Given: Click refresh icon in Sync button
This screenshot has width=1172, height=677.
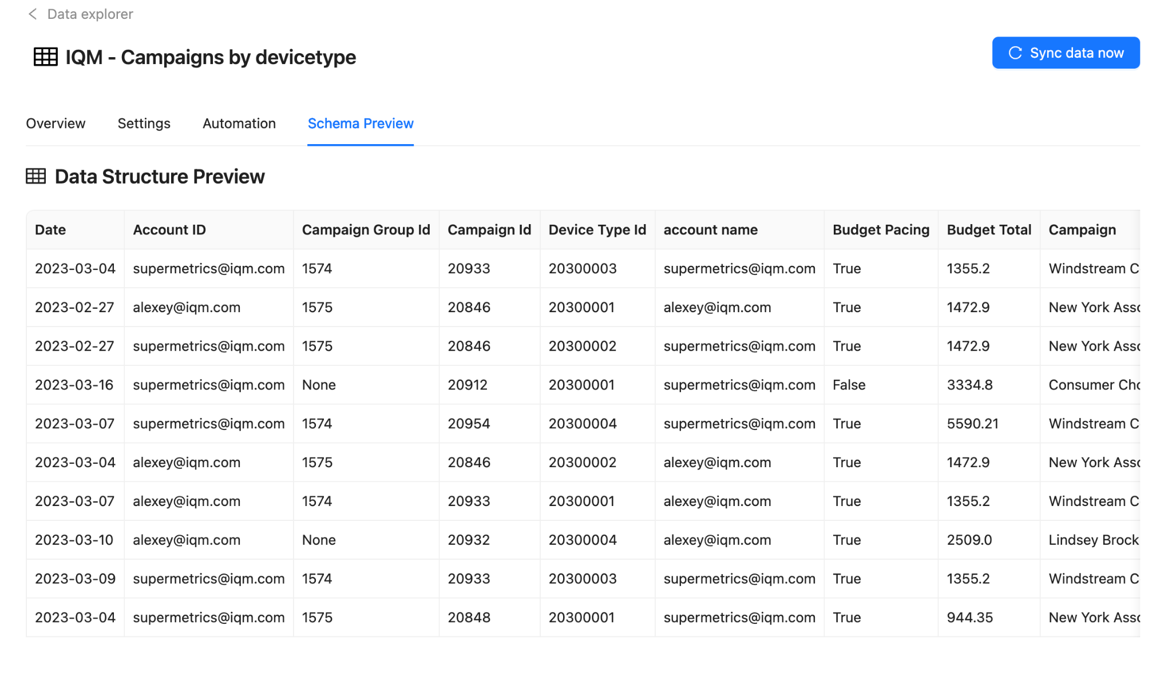Looking at the screenshot, I should pyautogui.click(x=1015, y=53).
